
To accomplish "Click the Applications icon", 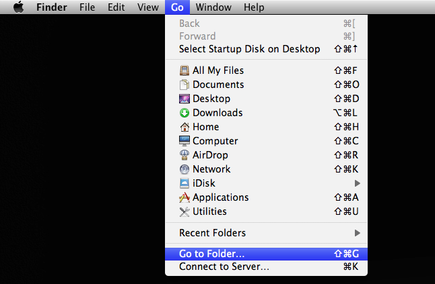I will tap(185, 197).
